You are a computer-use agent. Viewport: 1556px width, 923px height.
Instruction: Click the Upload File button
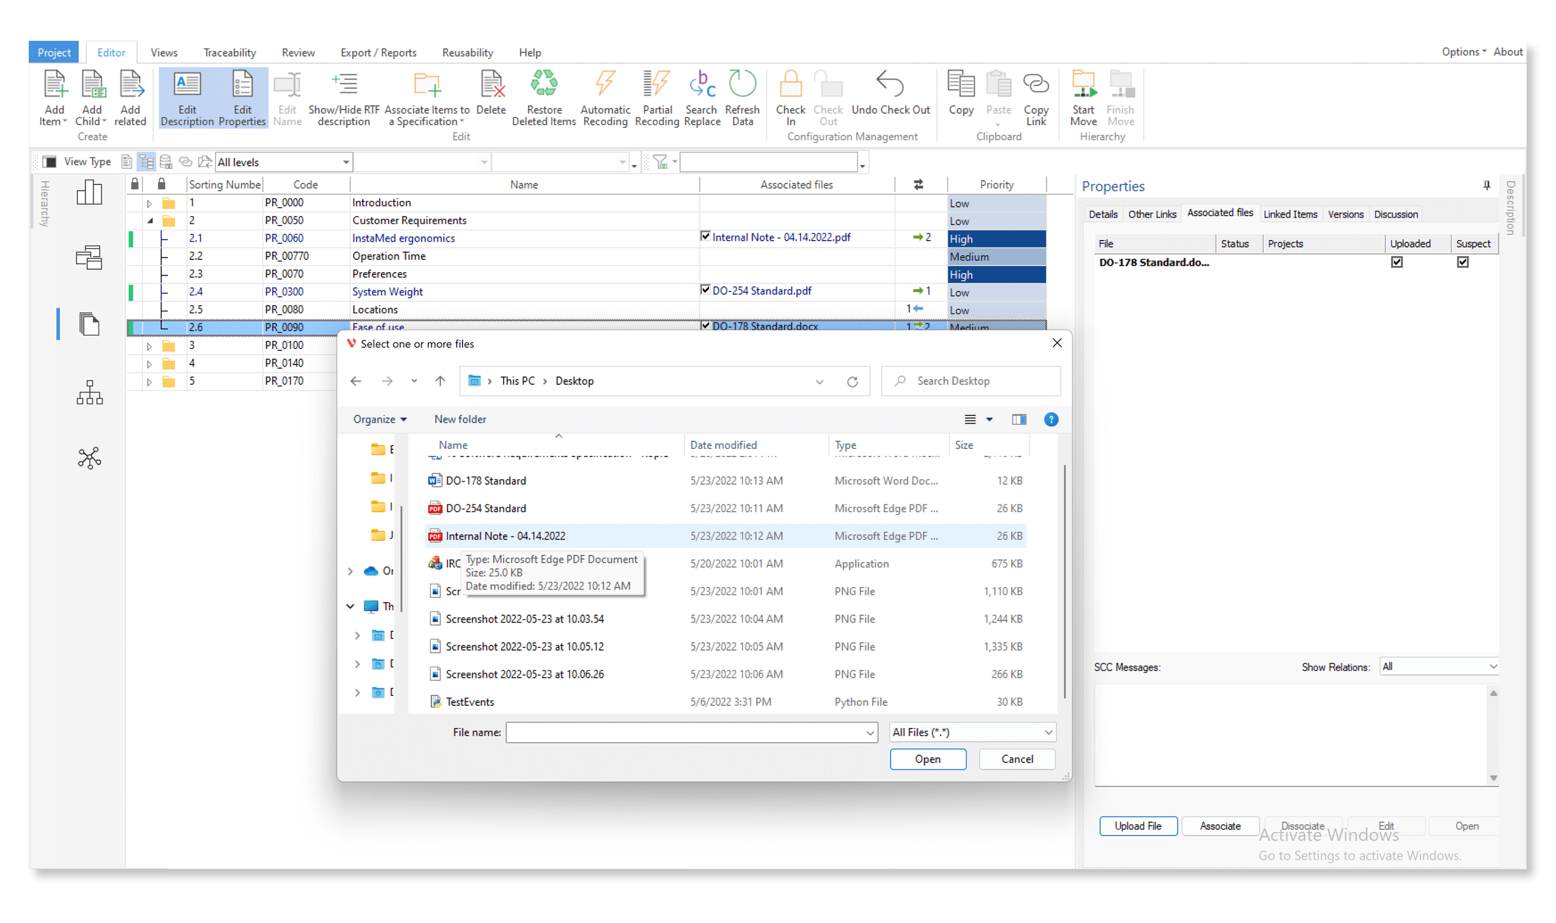pos(1137,826)
